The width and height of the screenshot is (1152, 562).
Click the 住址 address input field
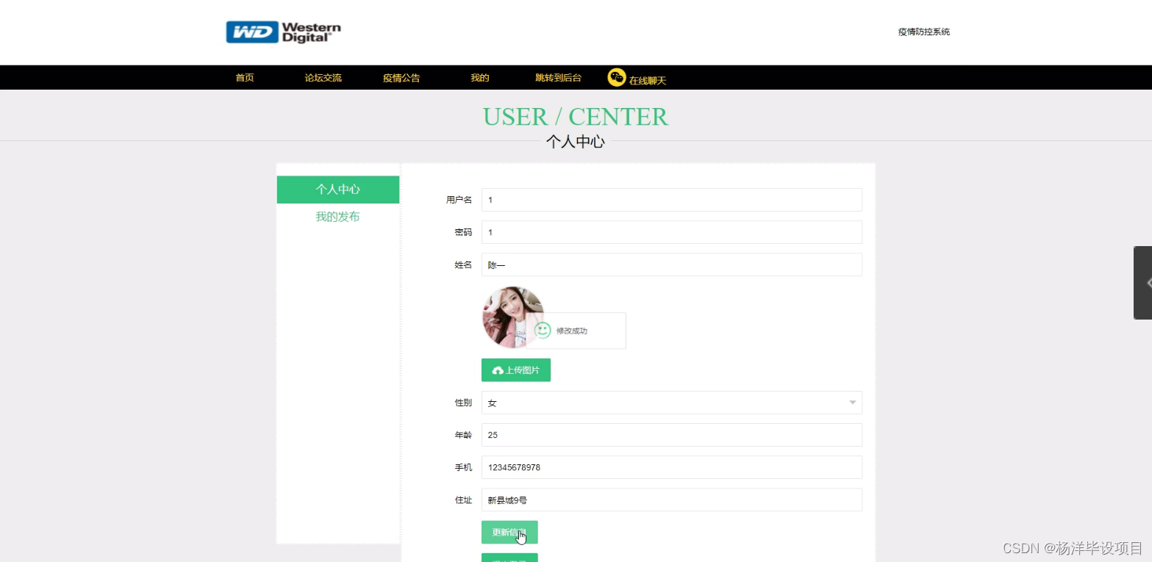click(x=671, y=500)
